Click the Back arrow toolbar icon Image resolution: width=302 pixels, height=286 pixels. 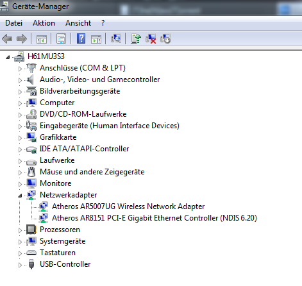tap(7, 39)
